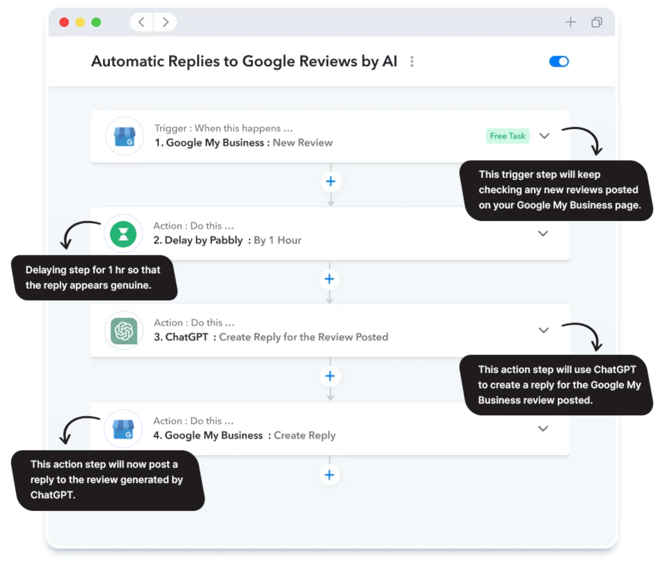Screen dimensions: 663x561
Task: Select the text 2. Delay by Pabbly : By 1 Hour
Action: [x=227, y=240]
